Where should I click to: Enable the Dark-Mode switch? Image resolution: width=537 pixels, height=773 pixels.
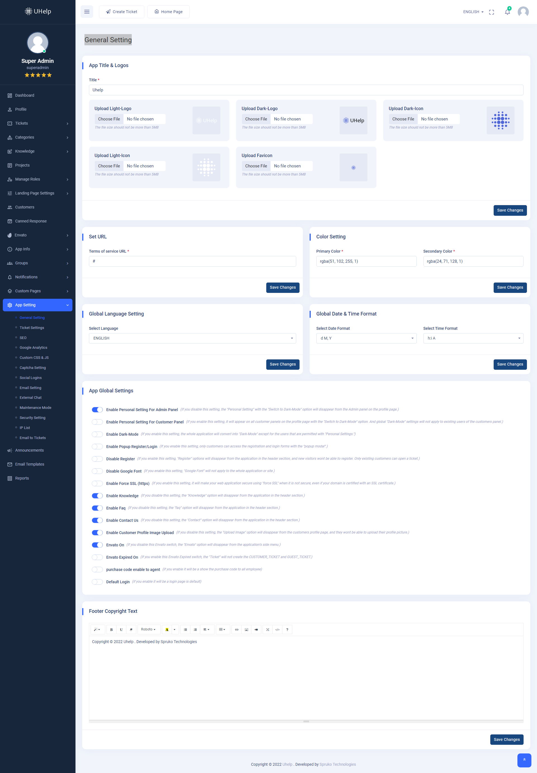(97, 434)
